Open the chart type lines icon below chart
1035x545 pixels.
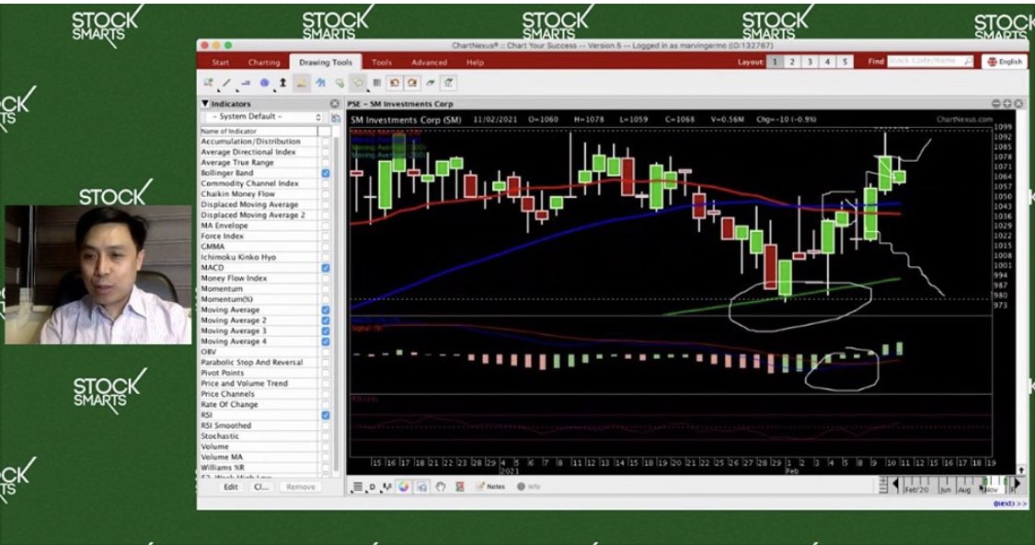click(357, 487)
